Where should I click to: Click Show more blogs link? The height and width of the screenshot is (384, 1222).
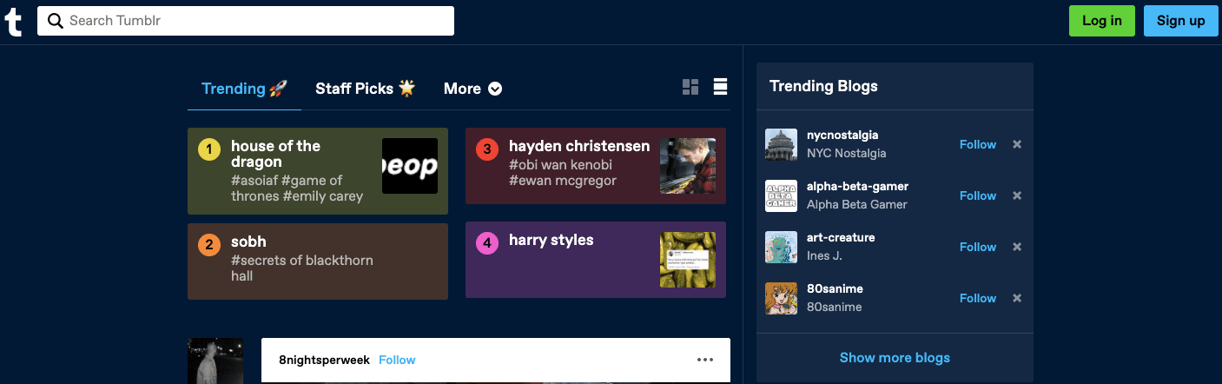(x=895, y=358)
